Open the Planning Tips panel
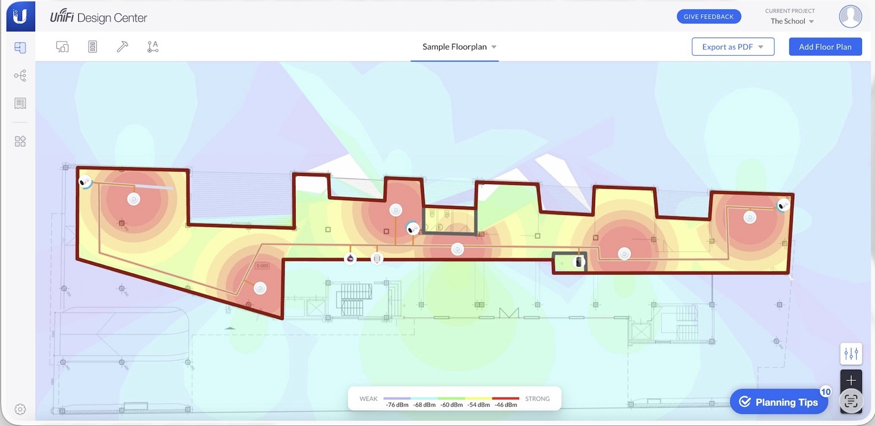The image size is (875, 426). click(x=779, y=402)
